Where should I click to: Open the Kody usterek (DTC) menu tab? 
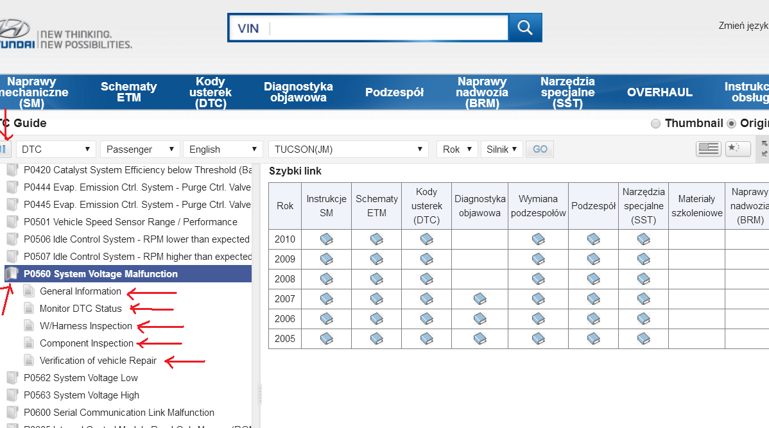pyautogui.click(x=211, y=92)
